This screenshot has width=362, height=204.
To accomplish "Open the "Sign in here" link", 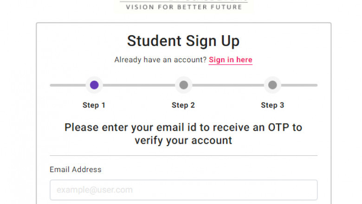I will click(x=230, y=60).
